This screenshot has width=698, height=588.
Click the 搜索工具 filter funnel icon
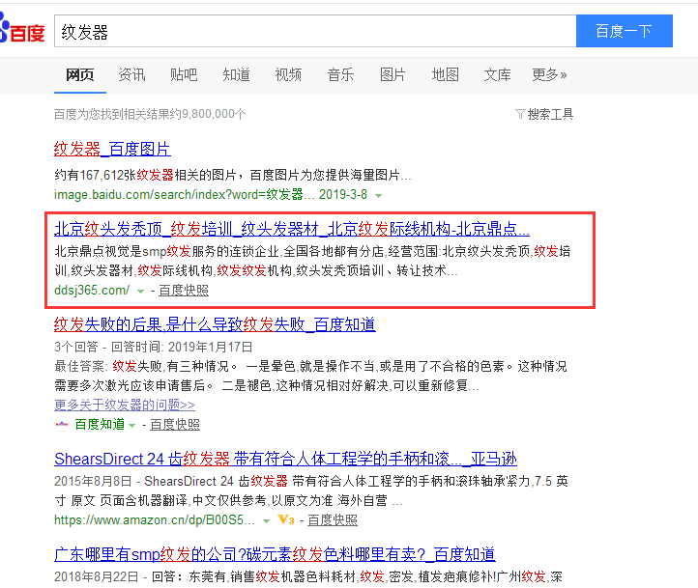(x=521, y=114)
